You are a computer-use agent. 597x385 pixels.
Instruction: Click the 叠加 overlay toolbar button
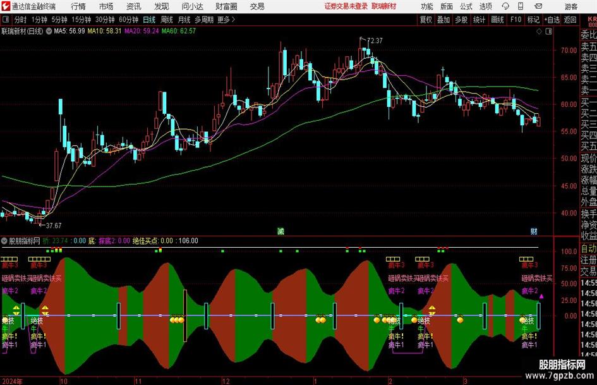443,20
